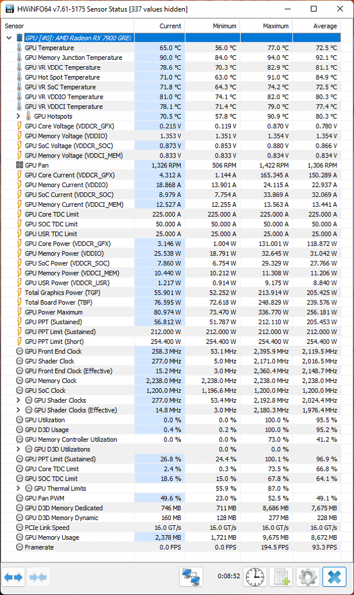Click the 65.0 °C current temperature value
This screenshot has width=354, height=595.
pyautogui.click(x=170, y=48)
